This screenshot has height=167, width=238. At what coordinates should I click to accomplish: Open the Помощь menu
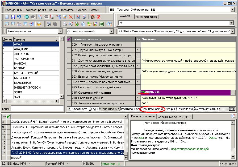point(95,10)
